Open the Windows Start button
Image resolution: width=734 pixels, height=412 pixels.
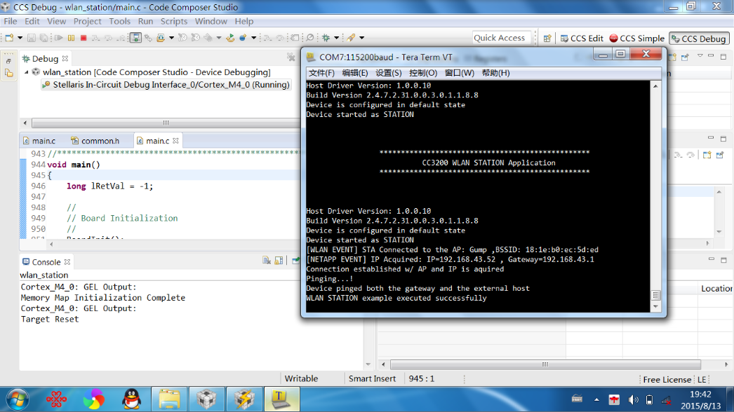(18, 399)
